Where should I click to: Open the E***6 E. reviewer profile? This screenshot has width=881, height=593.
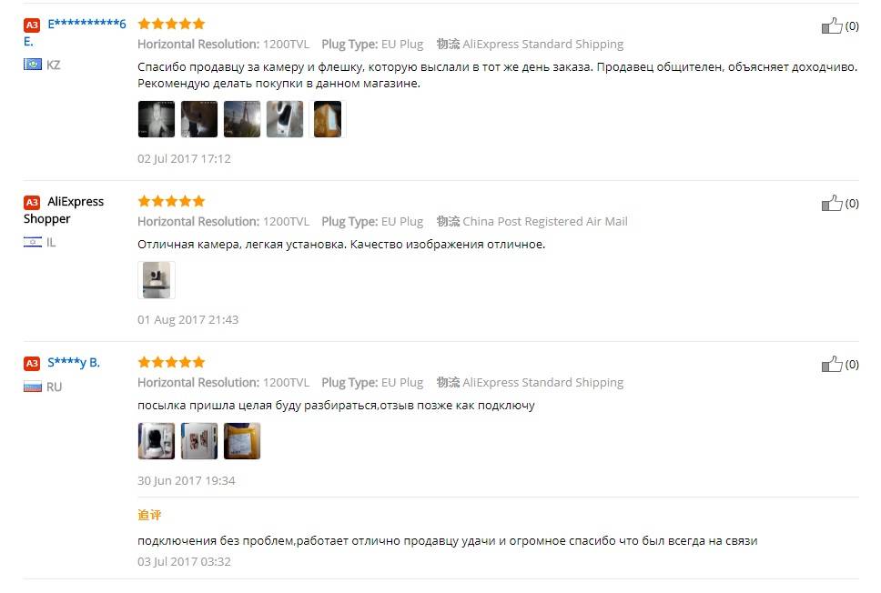pyautogui.click(x=74, y=32)
